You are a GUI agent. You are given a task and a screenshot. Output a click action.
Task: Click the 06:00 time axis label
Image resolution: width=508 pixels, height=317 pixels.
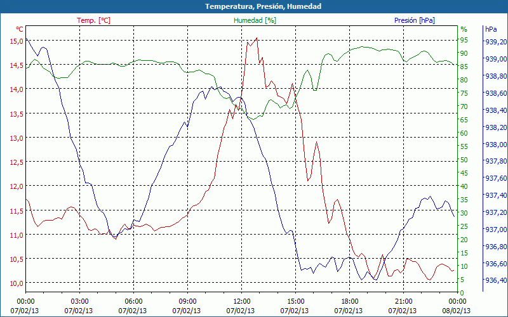pos(133,302)
